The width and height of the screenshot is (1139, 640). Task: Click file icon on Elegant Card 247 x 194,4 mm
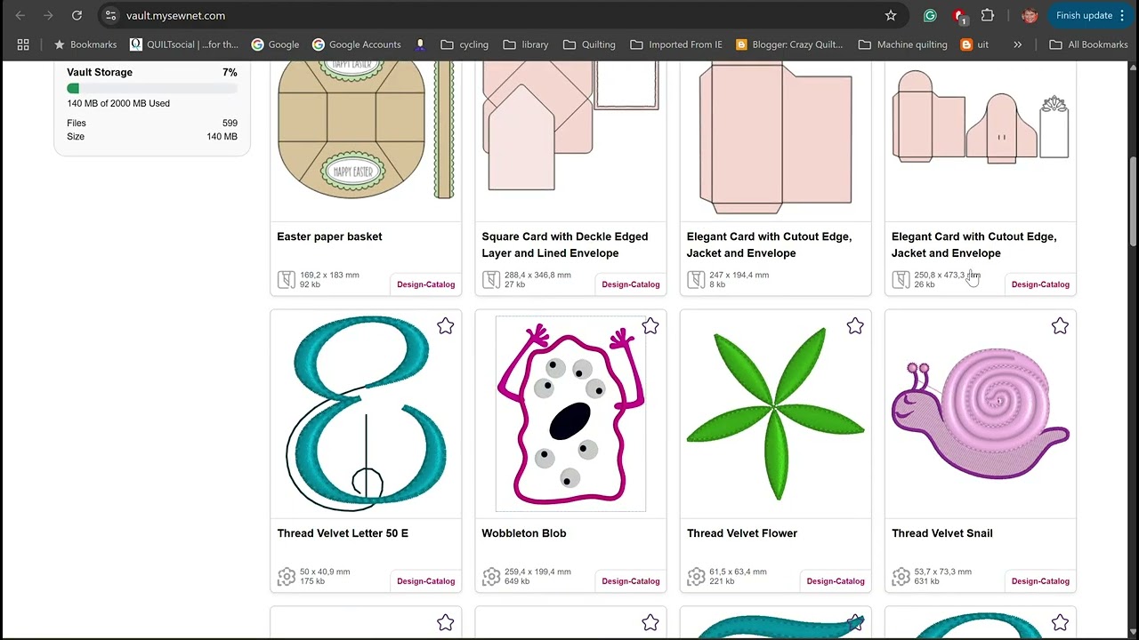click(696, 280)
